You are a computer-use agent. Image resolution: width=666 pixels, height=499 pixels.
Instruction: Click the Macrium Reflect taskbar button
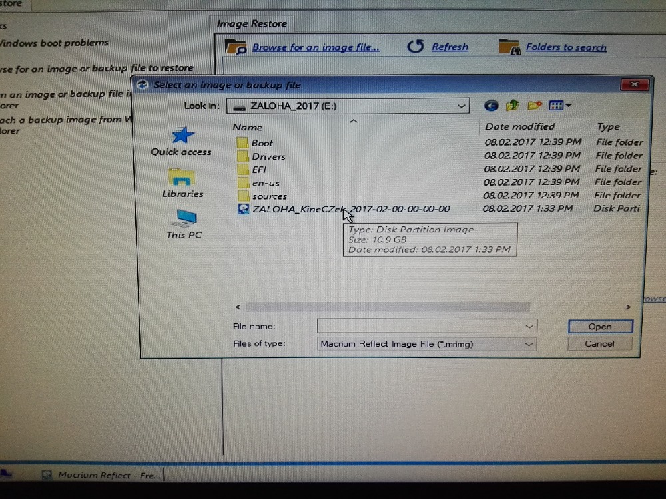coord(102,475)
